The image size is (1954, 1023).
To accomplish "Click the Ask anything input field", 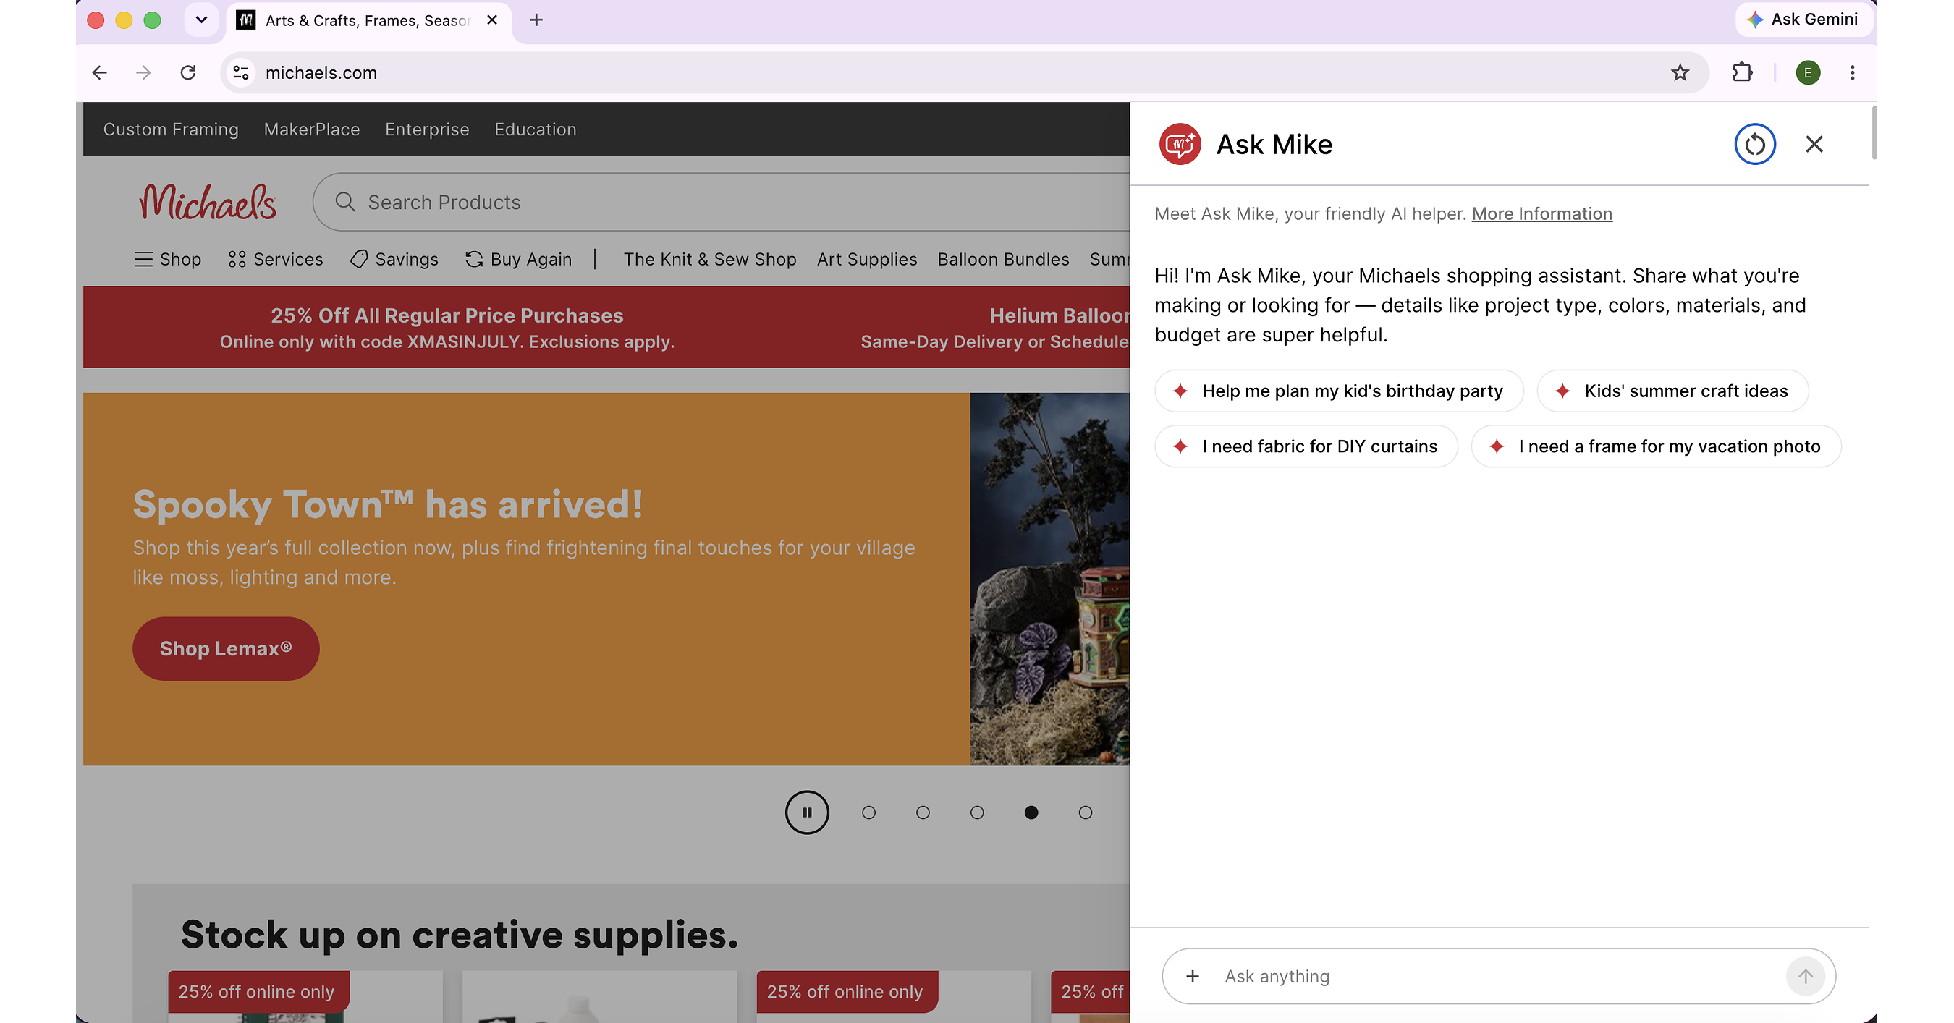I will (x=1498, y=976).
